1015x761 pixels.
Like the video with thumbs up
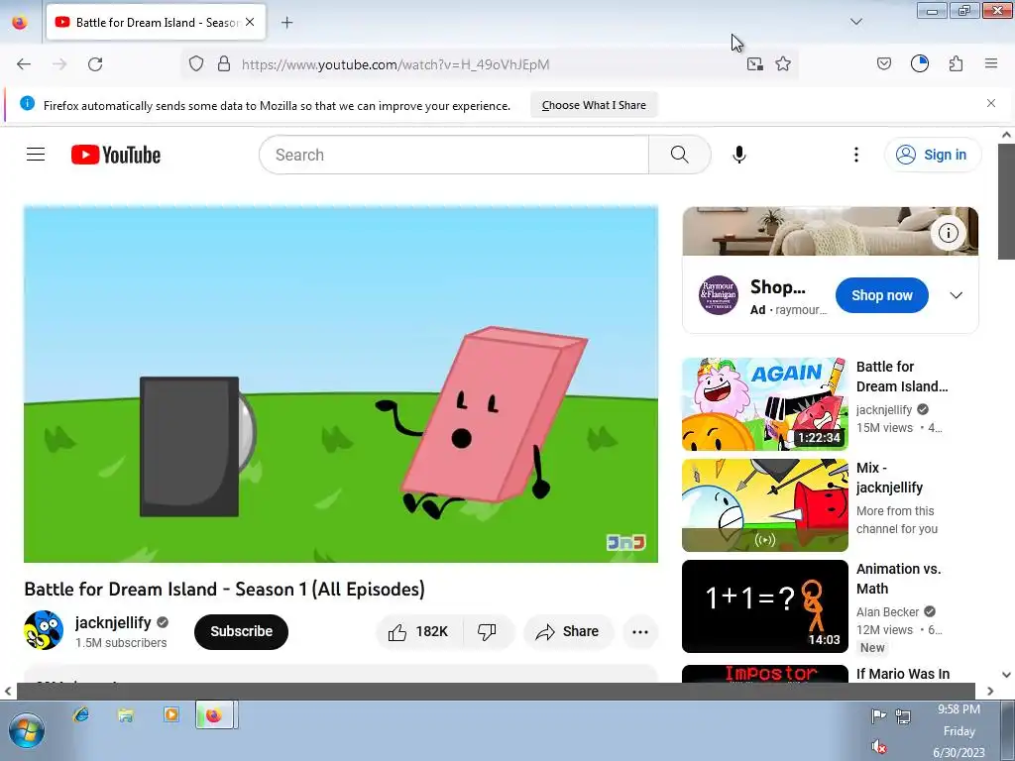tap(419, 631)
